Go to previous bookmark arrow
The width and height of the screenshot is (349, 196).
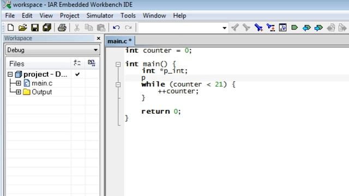(x=306, y=28)
